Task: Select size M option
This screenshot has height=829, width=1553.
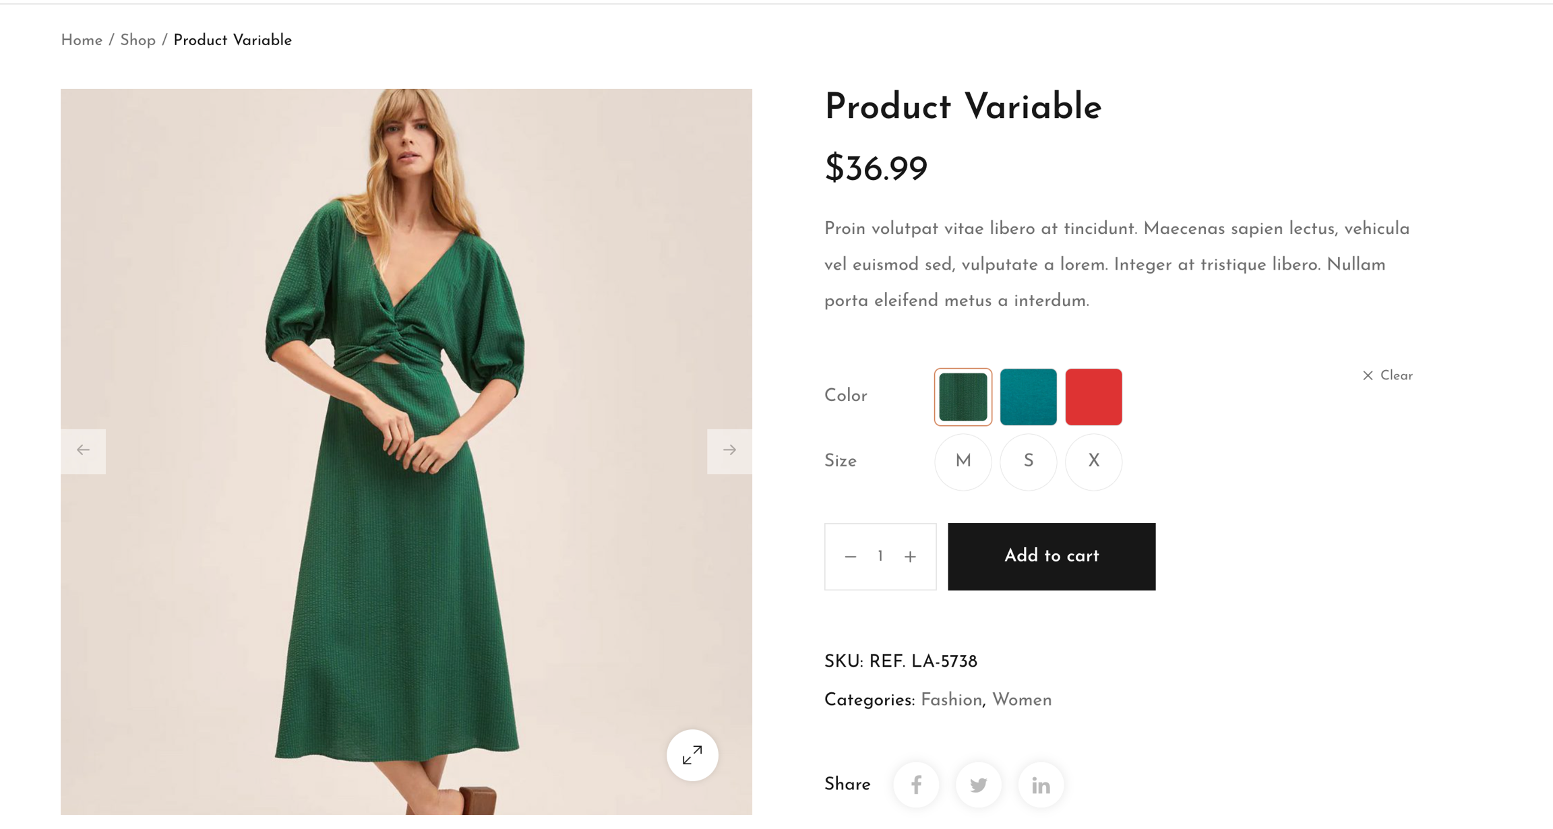Action: coord(963,462)
